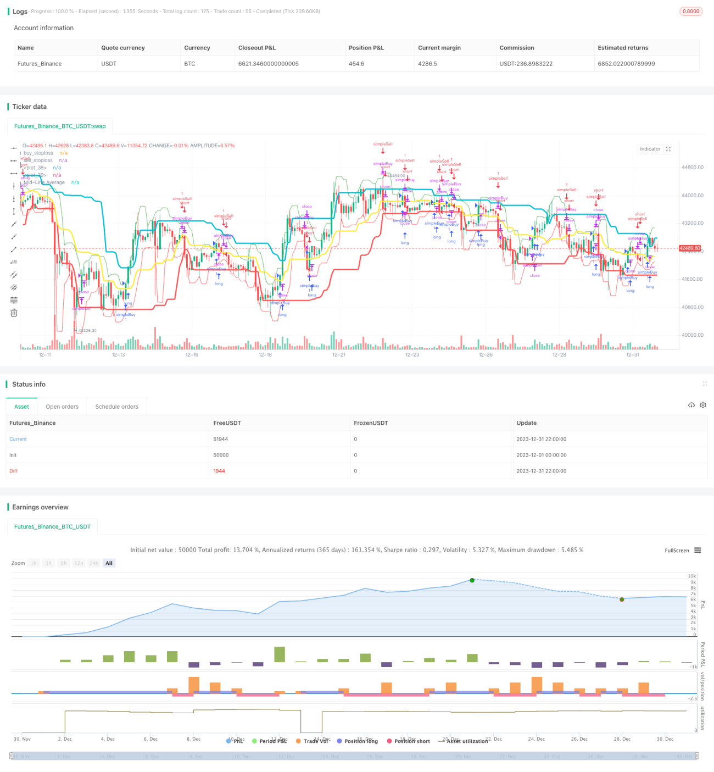Toggle PnL series in chart legend
The height and width of the screenshot is (772, 714).
pos(235,741)
